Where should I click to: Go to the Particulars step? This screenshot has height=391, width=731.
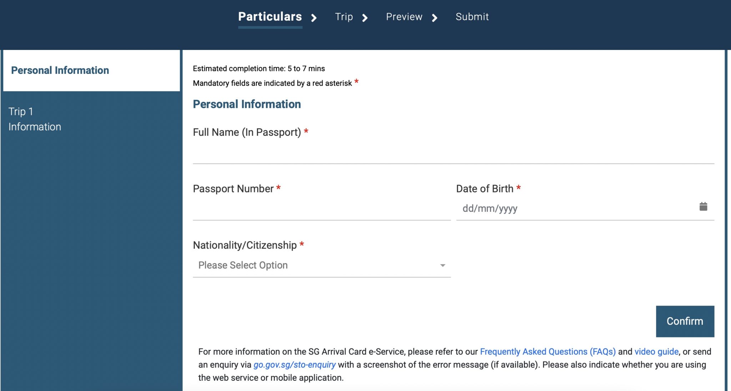pyautogui.click(x=270, y=17)
